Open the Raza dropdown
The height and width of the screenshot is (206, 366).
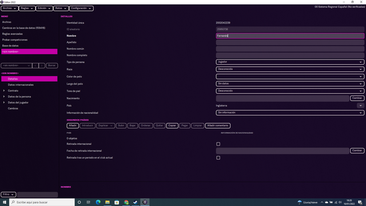290,69
